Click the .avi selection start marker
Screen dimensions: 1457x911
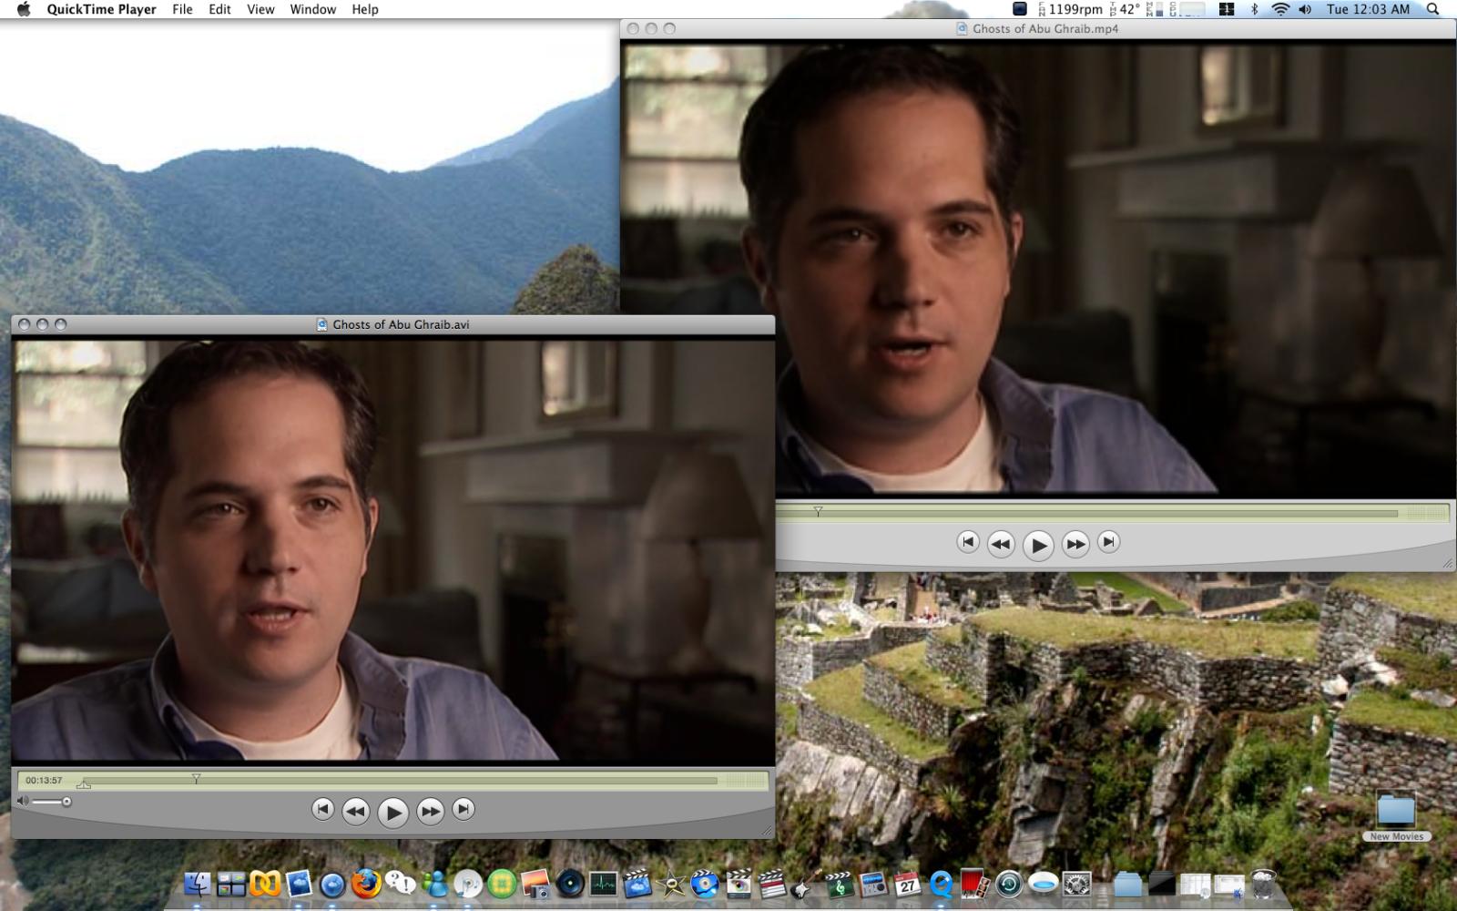coord(84,783)
